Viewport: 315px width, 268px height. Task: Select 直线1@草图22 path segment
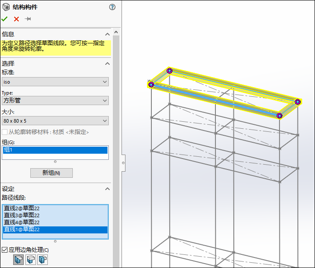coord(55,229)
